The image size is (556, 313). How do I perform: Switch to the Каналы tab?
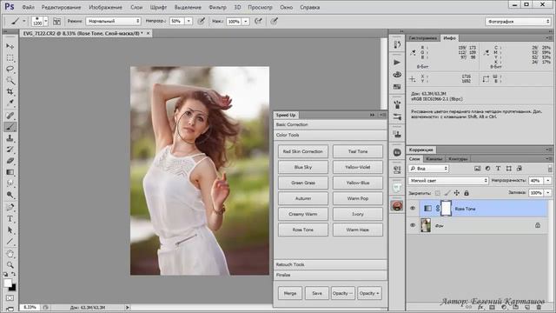coord(434,158)
